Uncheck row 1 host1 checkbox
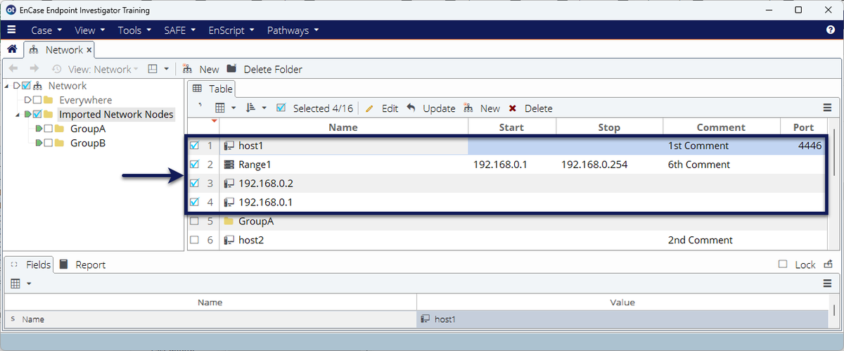 point(195,146)
